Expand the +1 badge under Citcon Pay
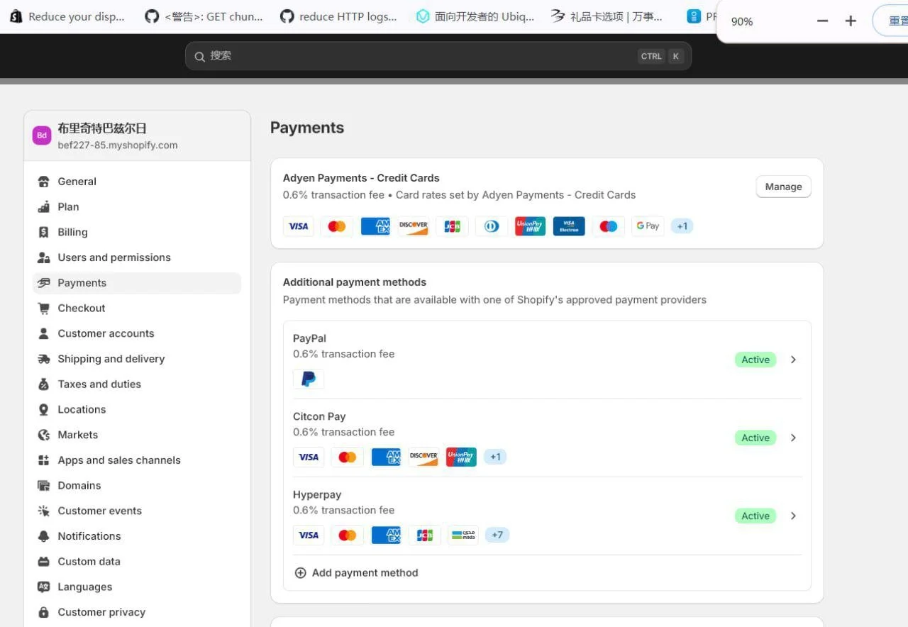 [495, 457]
